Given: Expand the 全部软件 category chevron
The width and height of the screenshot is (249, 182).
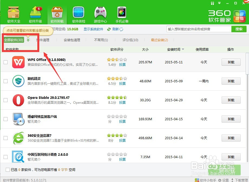Looking at the screenshot, I should click(x=28, y=40).
